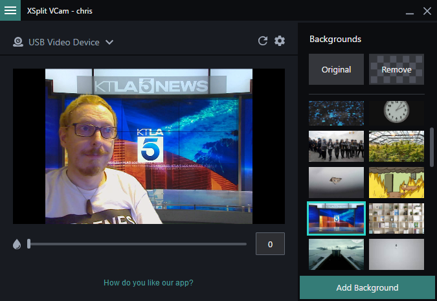Image resolution: width=437 pixels, height=301 pixels.
Task: Click the backgrounds list scrollbar
Action: point(432,147)
